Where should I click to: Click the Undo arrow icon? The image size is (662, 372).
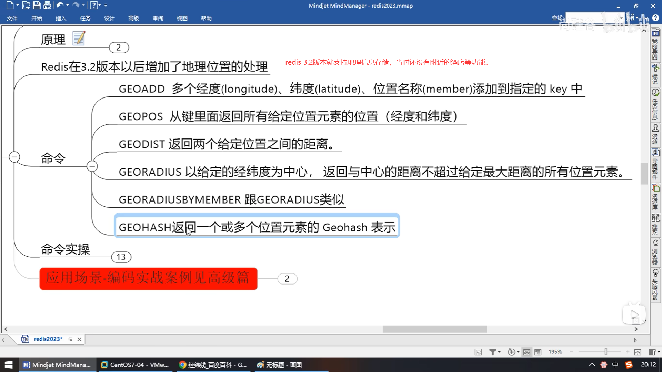60,5
